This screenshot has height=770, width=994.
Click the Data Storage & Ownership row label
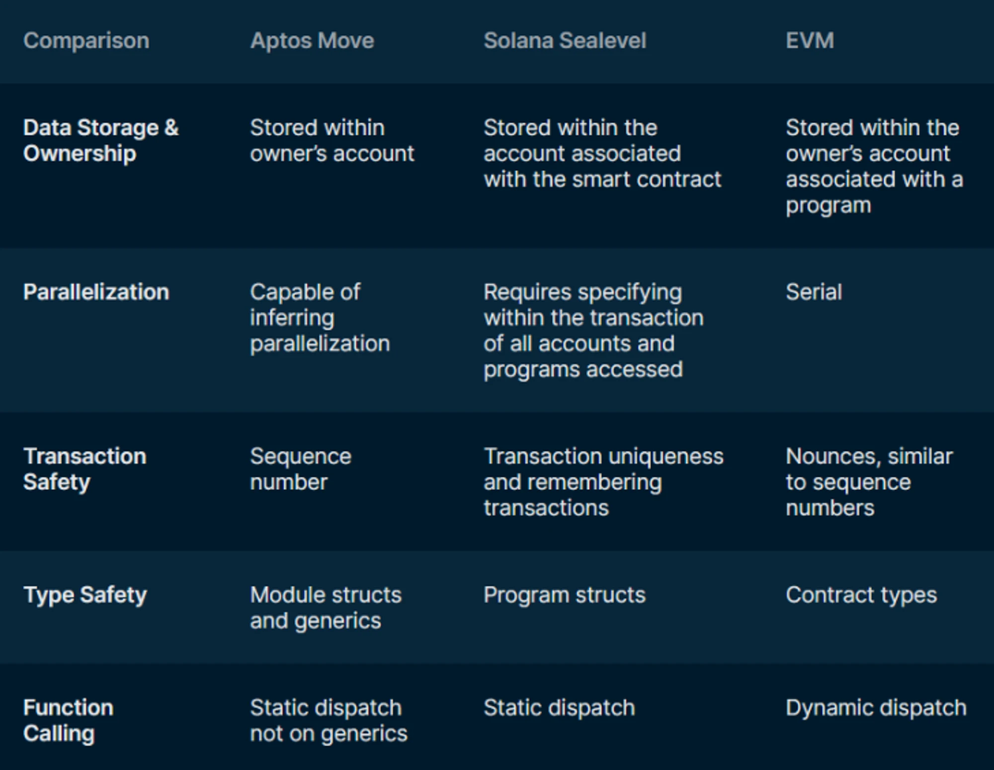pyautogui.click(x=101, y=141)
